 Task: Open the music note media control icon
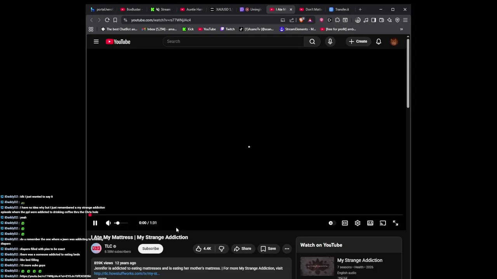point(366,20)
